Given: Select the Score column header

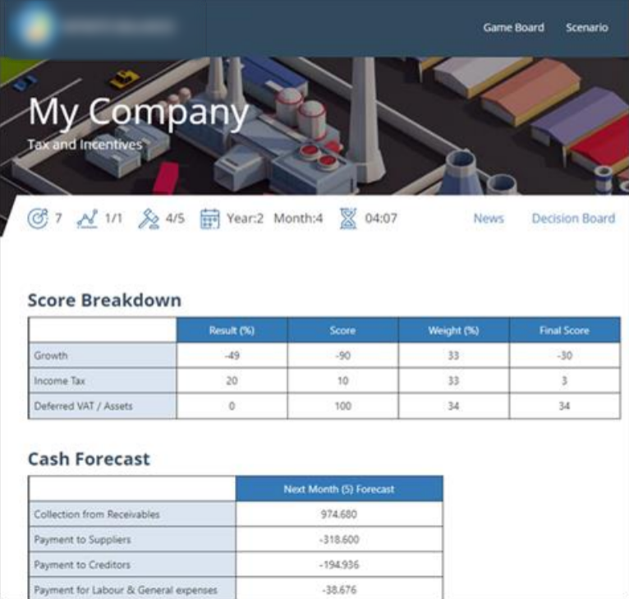Looking at the screenshot, I should [342, 330].
